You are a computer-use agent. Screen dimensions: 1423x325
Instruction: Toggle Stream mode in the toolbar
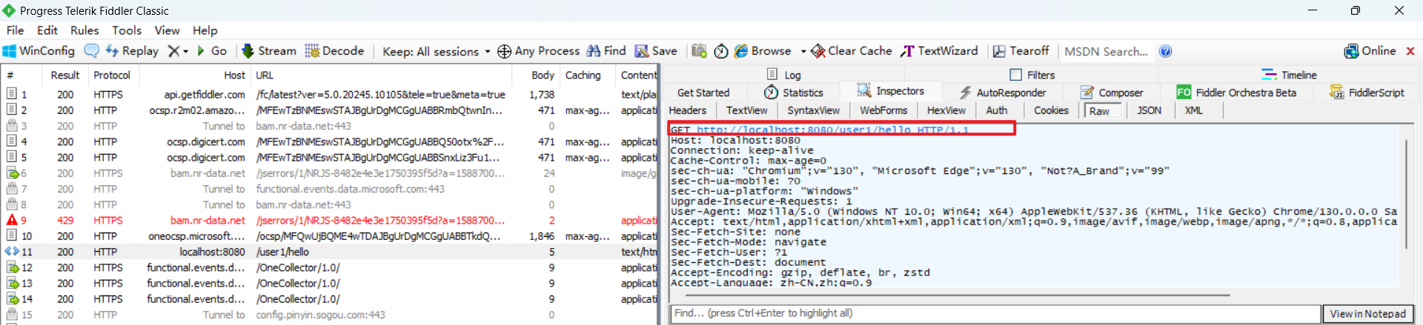(269, 51)
